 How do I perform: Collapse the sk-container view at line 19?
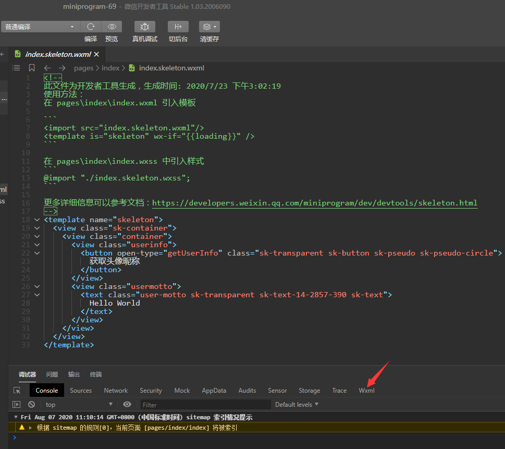(37, 228)
